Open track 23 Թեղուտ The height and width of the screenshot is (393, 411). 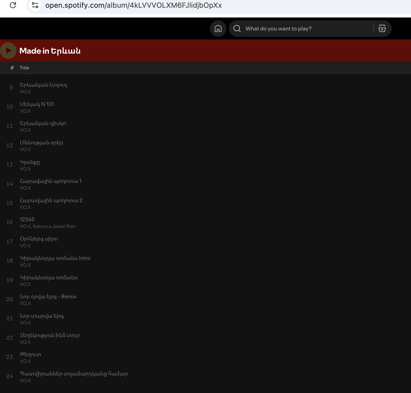(x=30, y=355)
